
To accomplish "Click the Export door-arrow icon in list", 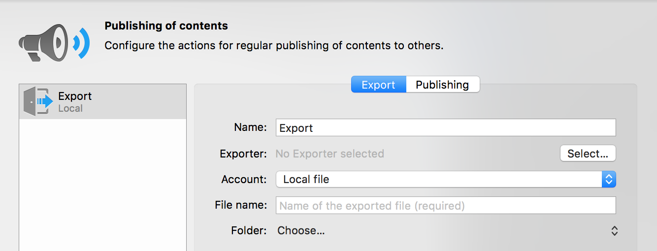I will pos(38,101).
